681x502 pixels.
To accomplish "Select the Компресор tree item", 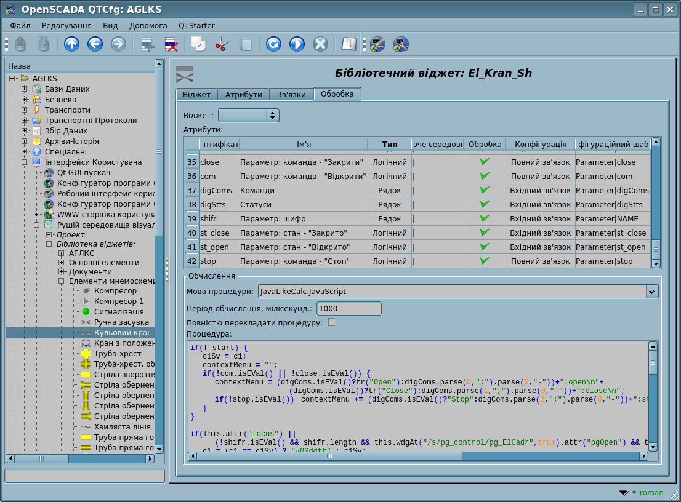I will point(115,291).
